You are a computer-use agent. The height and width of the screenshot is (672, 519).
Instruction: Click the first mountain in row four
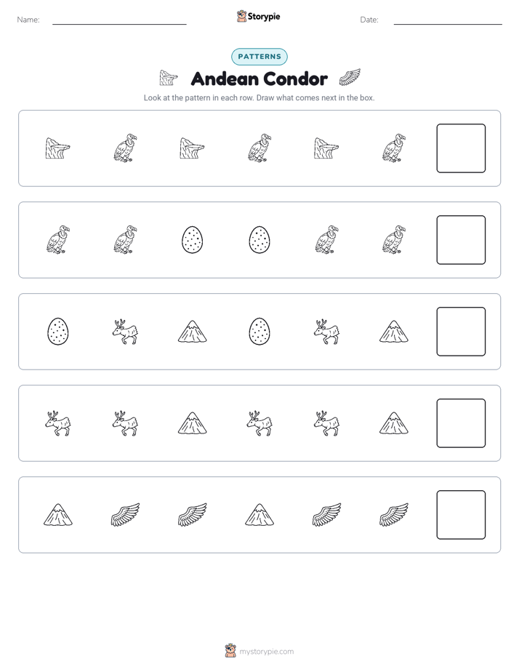tap(193, 423)
